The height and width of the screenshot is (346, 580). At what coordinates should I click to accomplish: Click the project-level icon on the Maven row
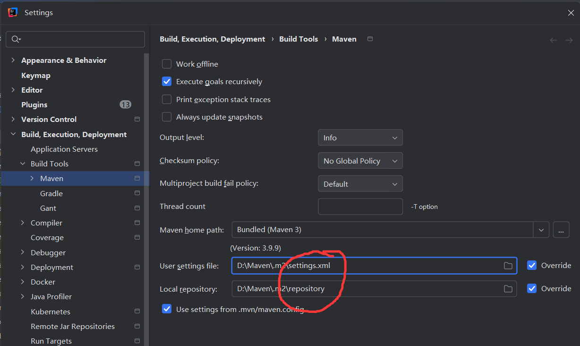point(137,178)
